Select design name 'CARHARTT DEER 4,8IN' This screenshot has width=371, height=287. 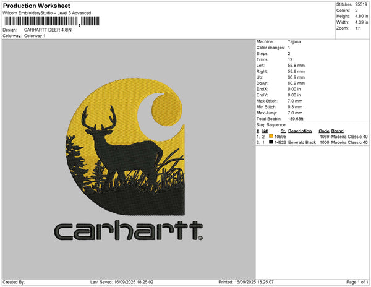point(48,30)
